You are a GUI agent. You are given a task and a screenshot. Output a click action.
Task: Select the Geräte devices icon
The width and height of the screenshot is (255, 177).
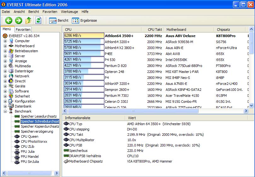tap(11, 86)
